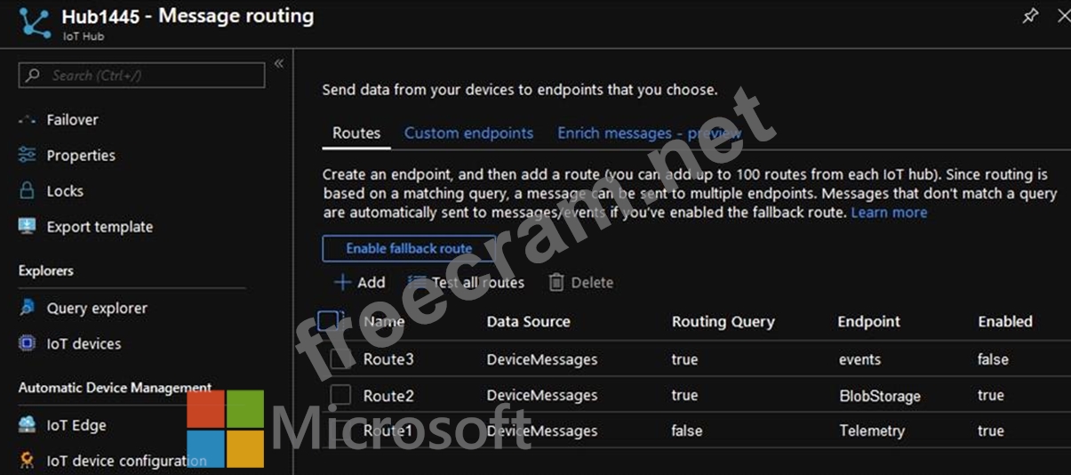The height and width of the screenshot is (475, 1071).
Task: Open the Route1 route name
Action: (x=388, y=431)
